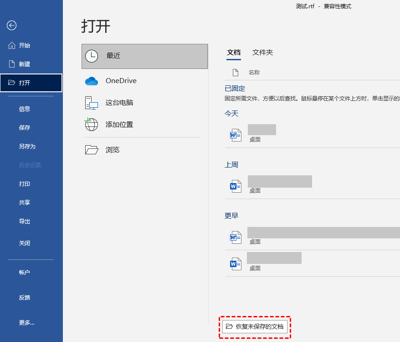400x342 pixels.
Task: Click the Word file icon under 今天
Action: 236,135
